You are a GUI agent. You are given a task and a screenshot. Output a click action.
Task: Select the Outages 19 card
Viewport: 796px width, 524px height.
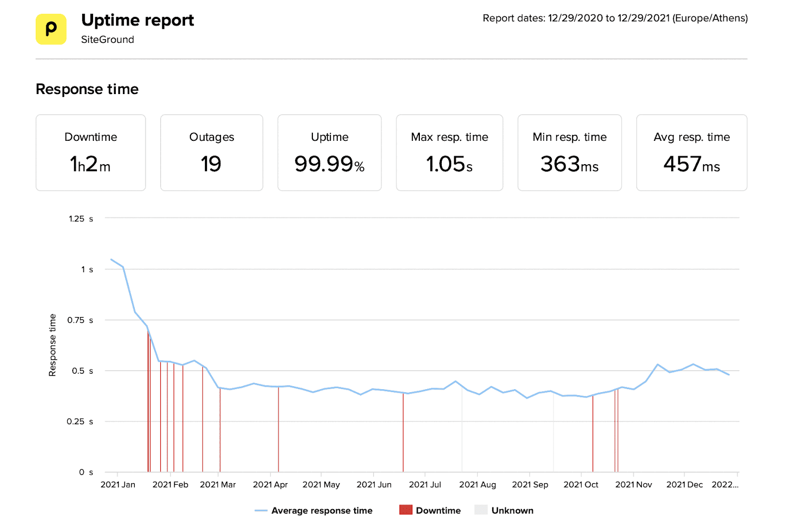(x=211, y=153)
